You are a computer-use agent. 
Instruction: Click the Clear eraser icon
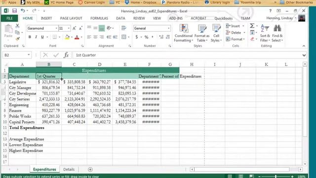tap(252, 39)
